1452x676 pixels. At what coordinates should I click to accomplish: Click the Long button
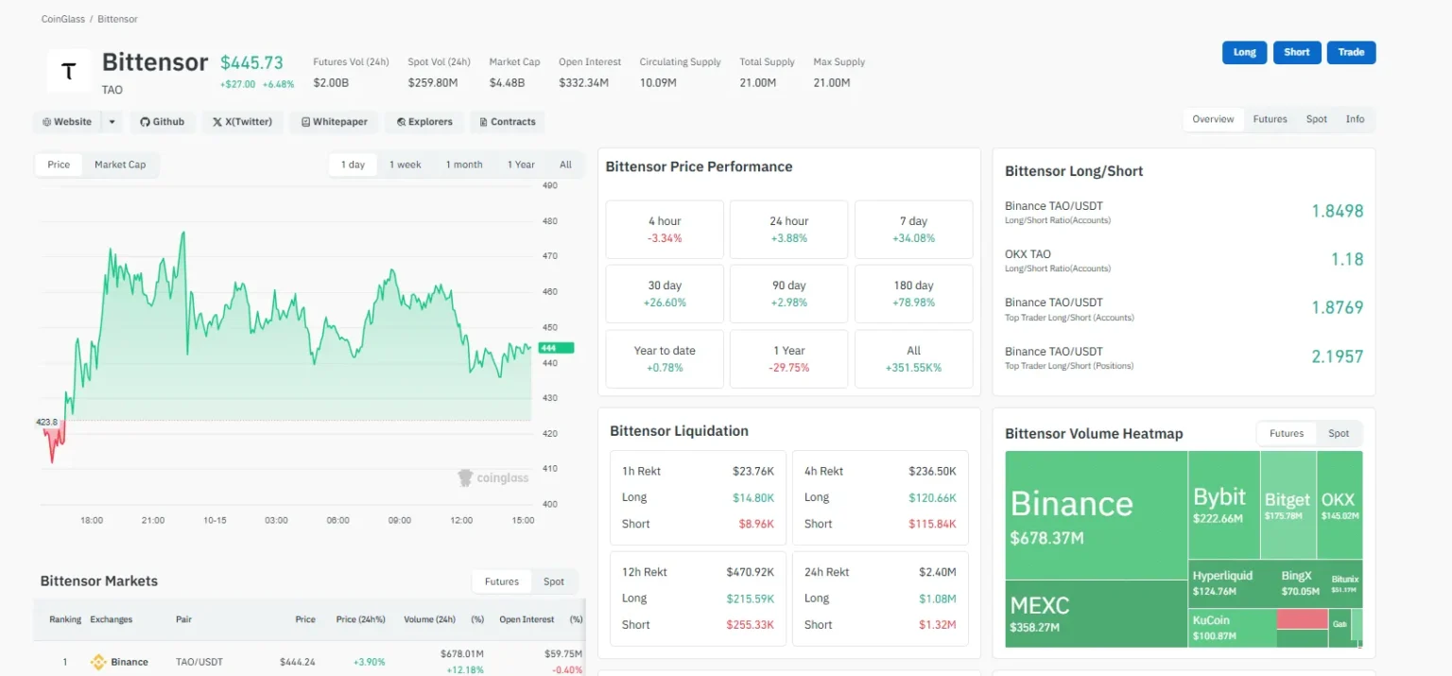point(1244,52)
